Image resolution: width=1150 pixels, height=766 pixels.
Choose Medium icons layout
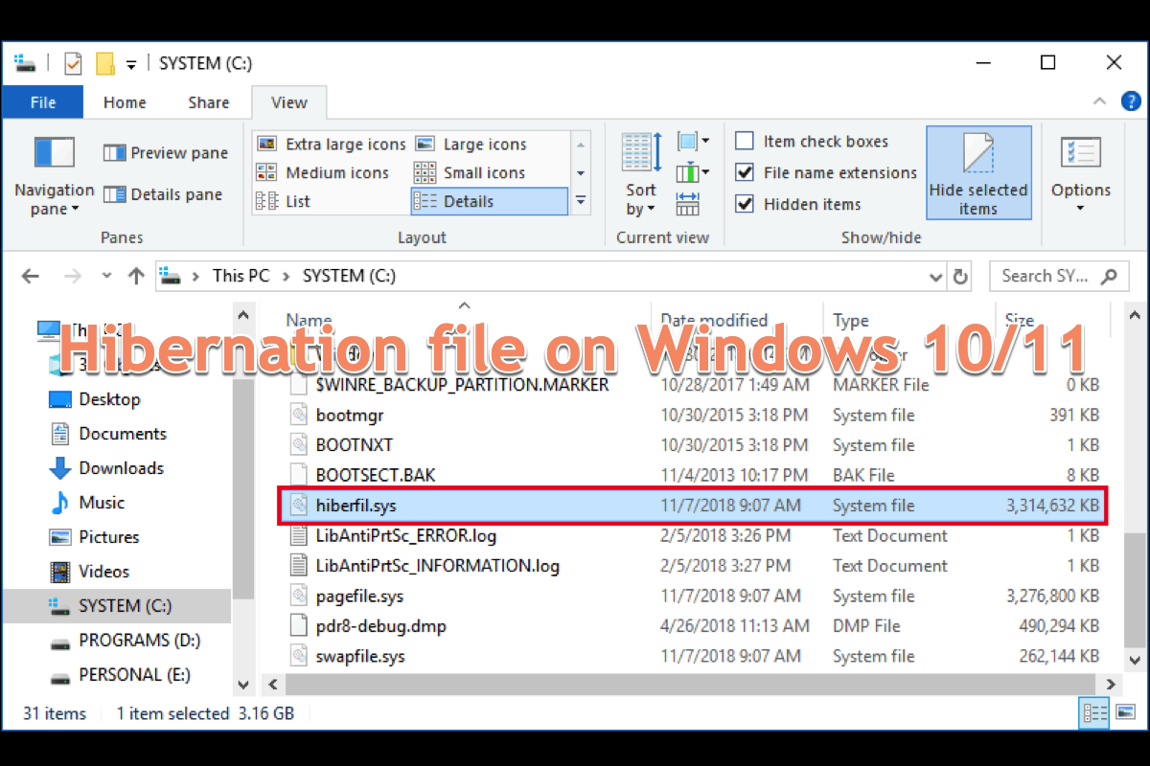pos(323,172)
